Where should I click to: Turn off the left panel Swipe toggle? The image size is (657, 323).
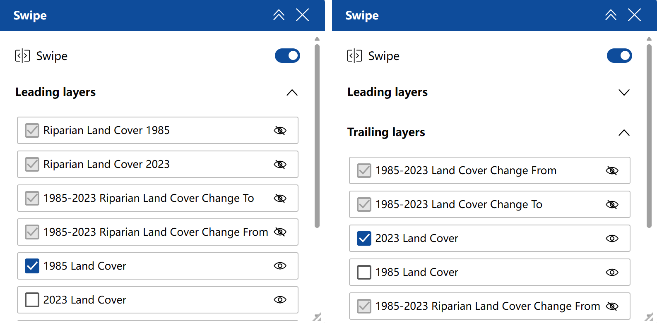point(287,56)
